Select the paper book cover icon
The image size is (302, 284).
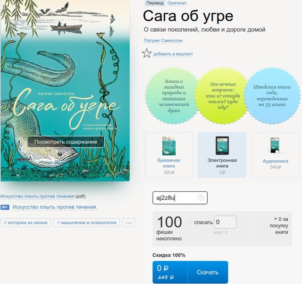[169, 146]
